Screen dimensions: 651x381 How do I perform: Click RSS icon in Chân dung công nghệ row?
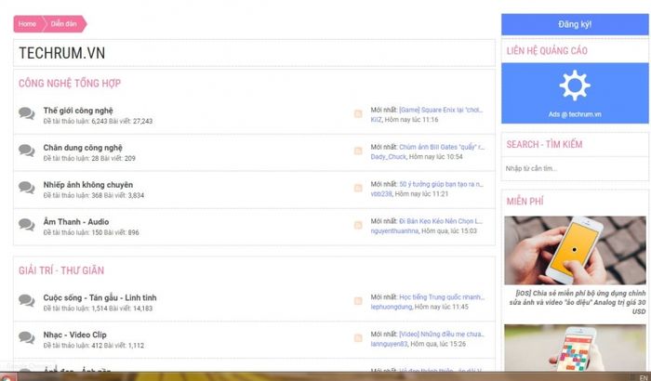click(358, 151)
